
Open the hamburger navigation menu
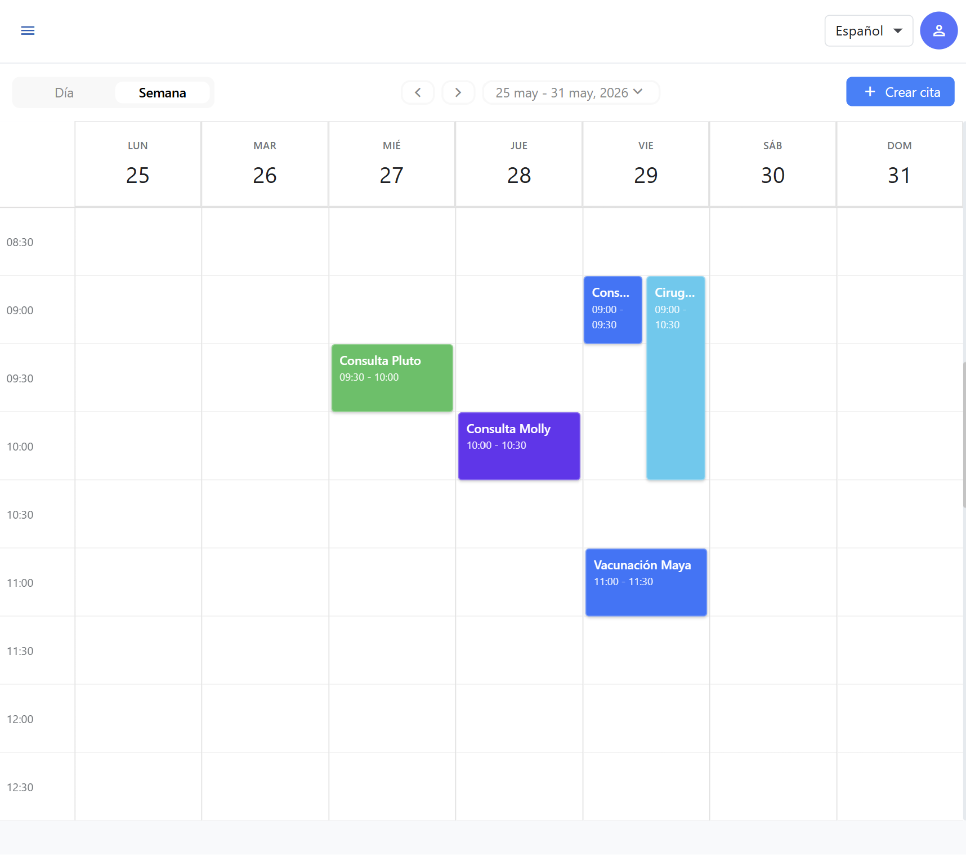point(28,30)
